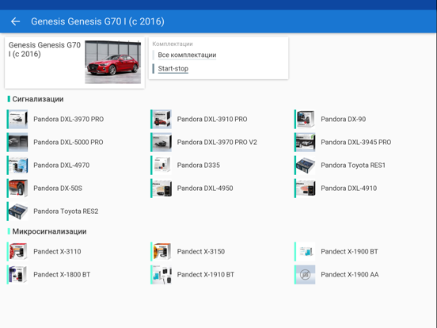Viewport: 437px width, 328px height.
Task: Open Pandora DXL-3945 PRO product image
Action: click(x=306, y=143)
